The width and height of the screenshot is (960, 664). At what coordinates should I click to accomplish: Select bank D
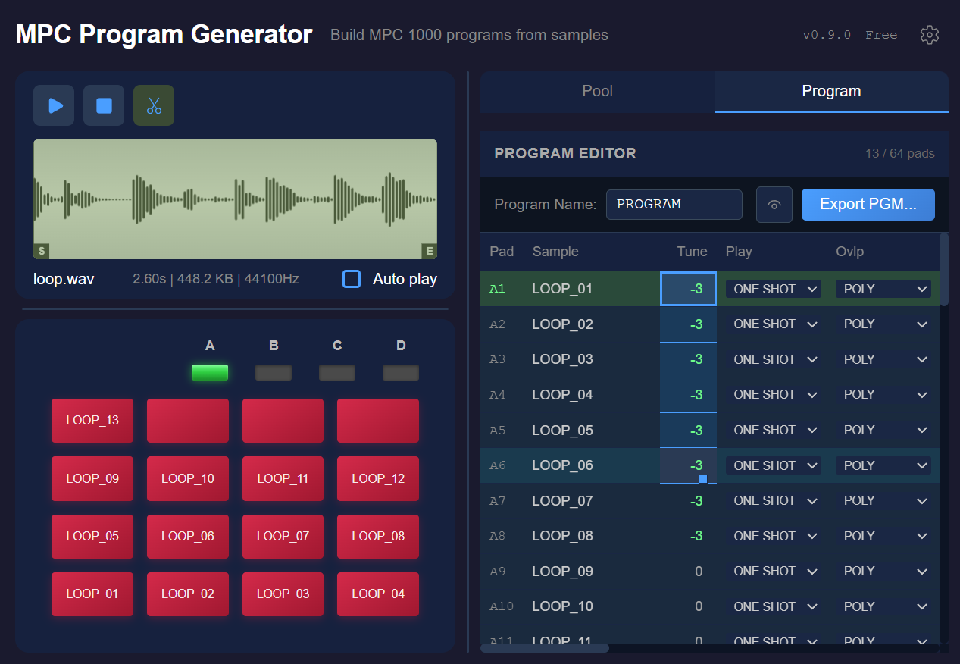pos(400,372)
